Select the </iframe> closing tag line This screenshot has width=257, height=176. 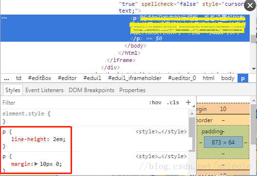point(121,60)
